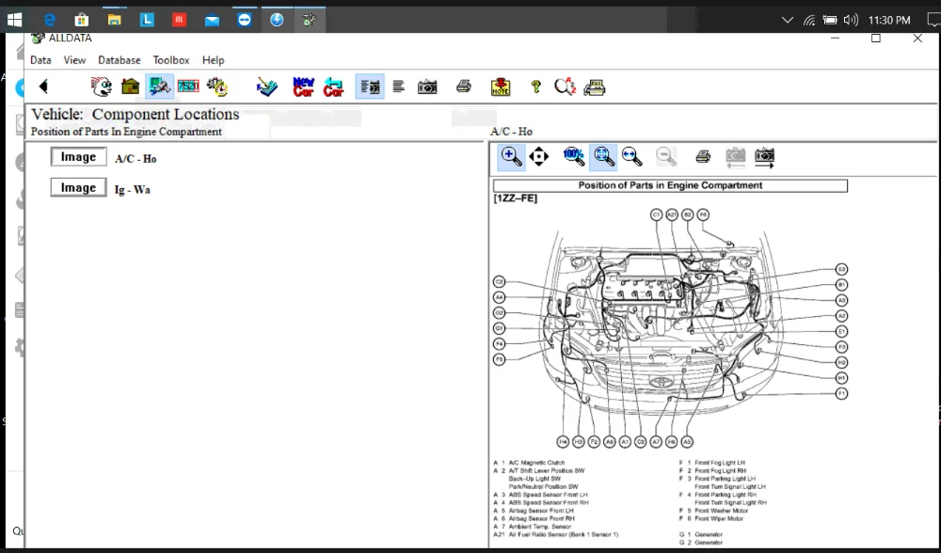This screenshot has width=941, height=553.
Task: Go to next image with camera arrow
Action: pos(765,157)
